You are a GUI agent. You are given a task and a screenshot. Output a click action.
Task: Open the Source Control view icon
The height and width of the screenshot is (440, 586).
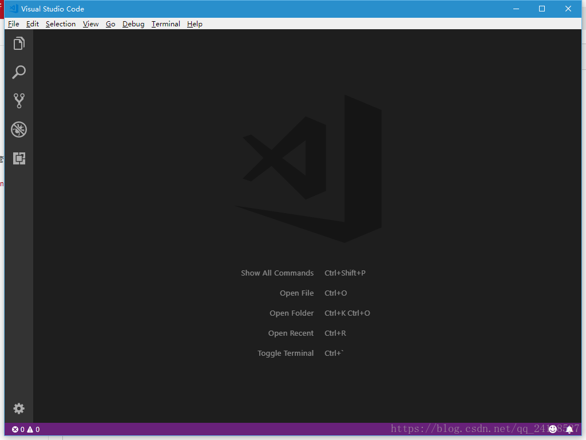(19, 101)
